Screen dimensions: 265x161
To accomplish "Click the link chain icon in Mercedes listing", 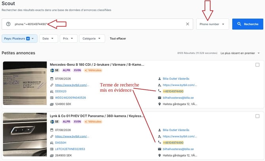I will pos(52,85).
